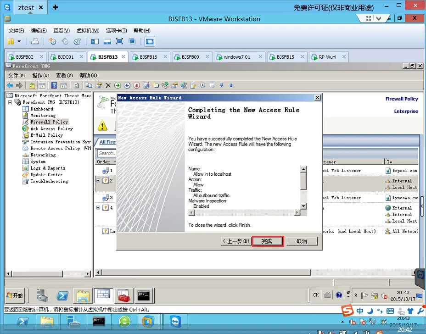Click the wizard summary scrollbar down arrow

(x=303, y=206)
